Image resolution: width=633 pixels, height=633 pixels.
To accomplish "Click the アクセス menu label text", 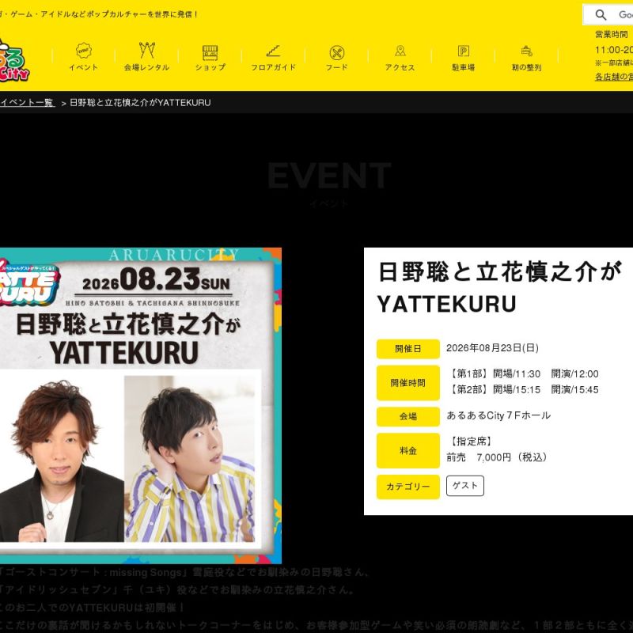I will click(400, 67).
